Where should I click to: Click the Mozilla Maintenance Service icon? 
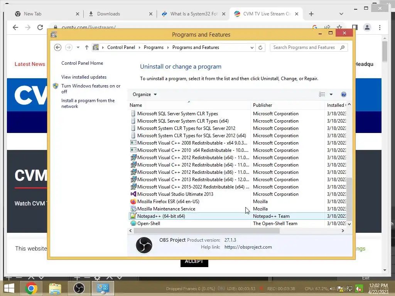(x=133, y=209)
